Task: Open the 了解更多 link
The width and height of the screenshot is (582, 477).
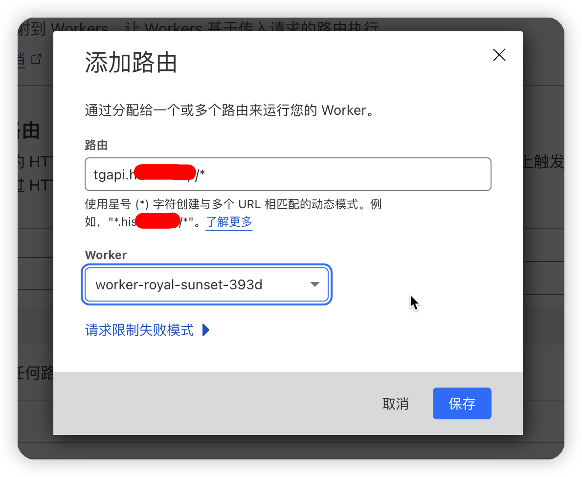Action: (x=229, y=222)
